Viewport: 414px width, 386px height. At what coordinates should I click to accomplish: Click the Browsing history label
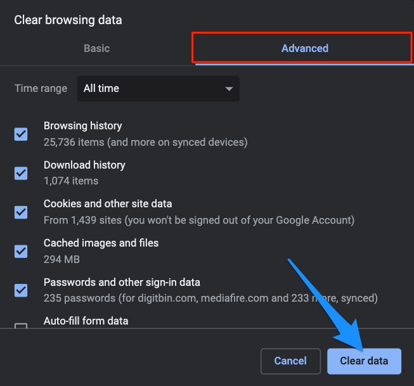82,126
